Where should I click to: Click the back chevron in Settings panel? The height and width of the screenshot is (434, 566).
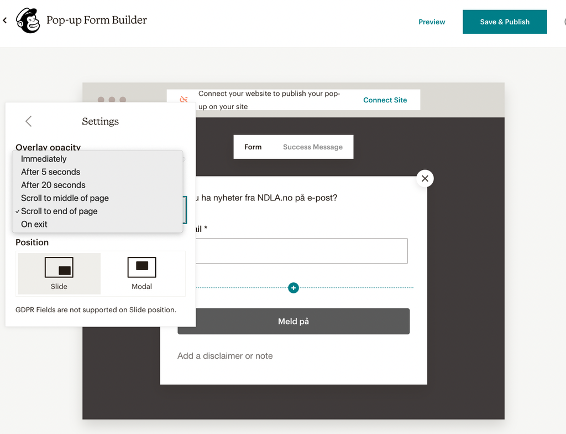(29, 121)
